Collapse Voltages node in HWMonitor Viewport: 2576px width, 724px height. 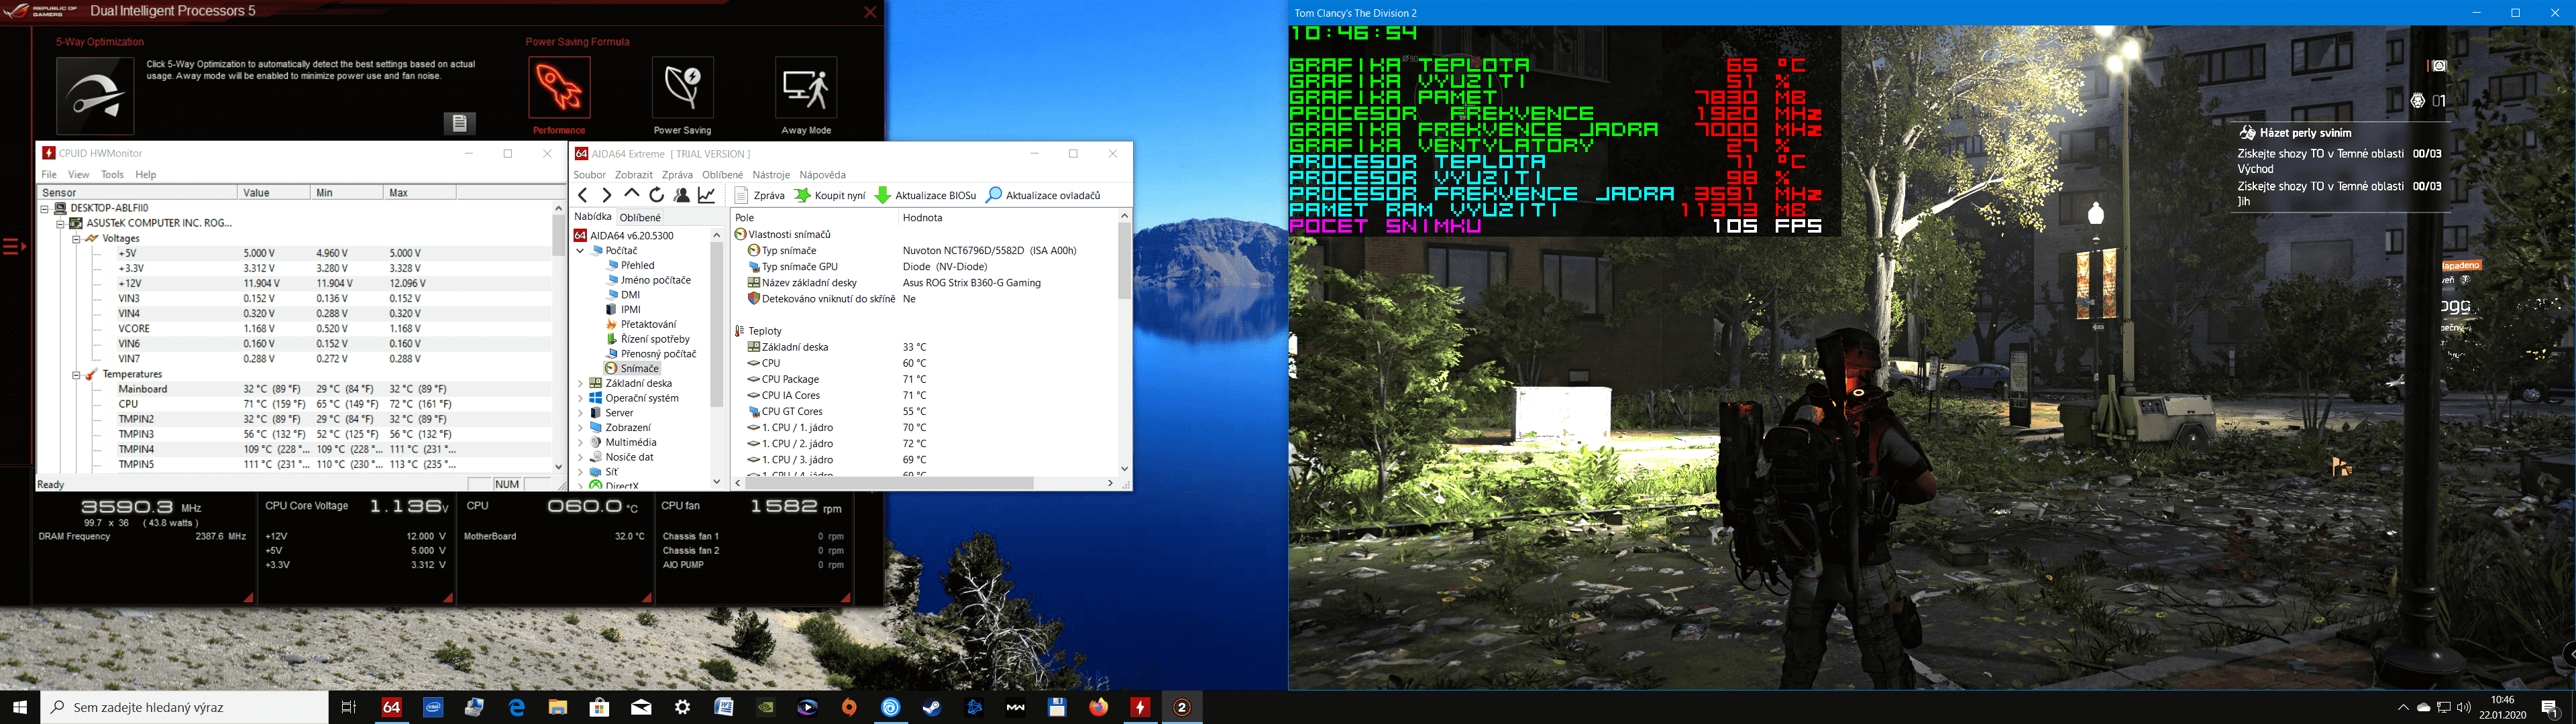[x=76, y=239]
